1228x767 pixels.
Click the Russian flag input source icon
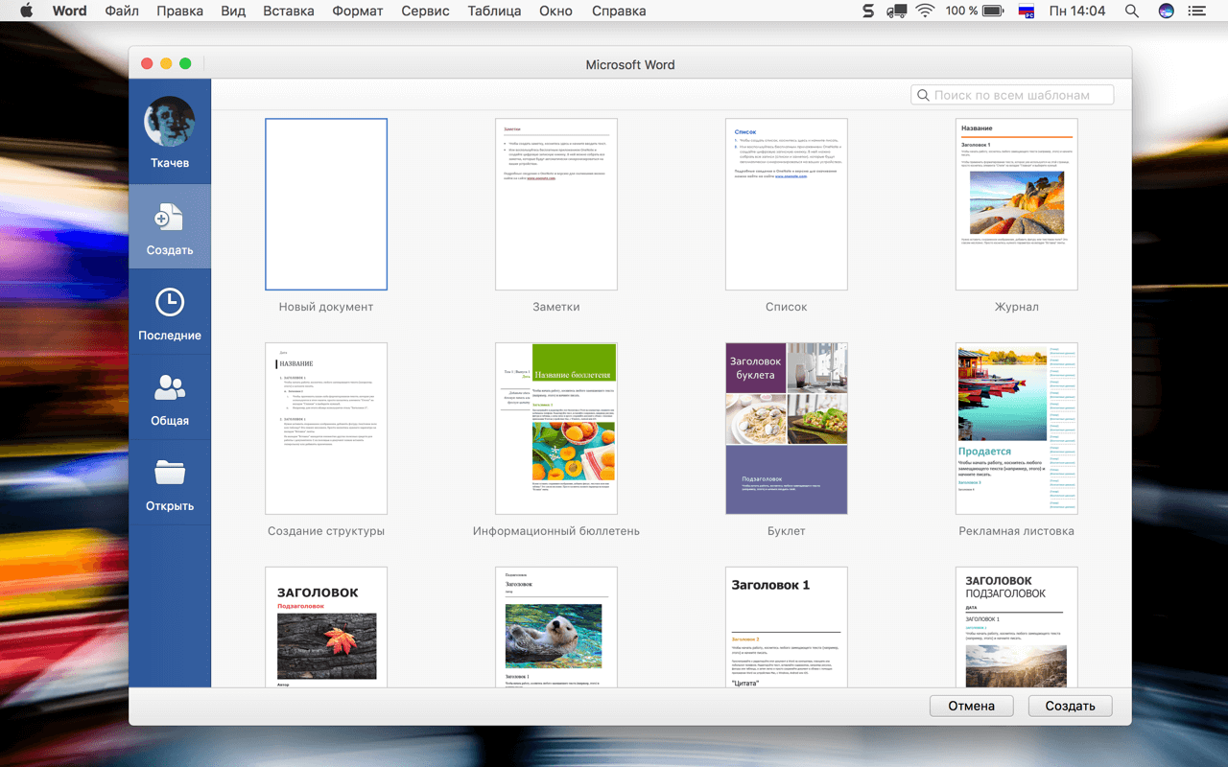pyautogui.click(x=1026, y=12)
